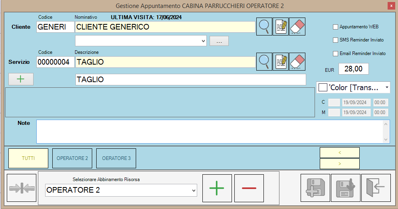Screen dimensions: 398x209
Task: Clear the service field with eraser icon
Action: [297, 61]
